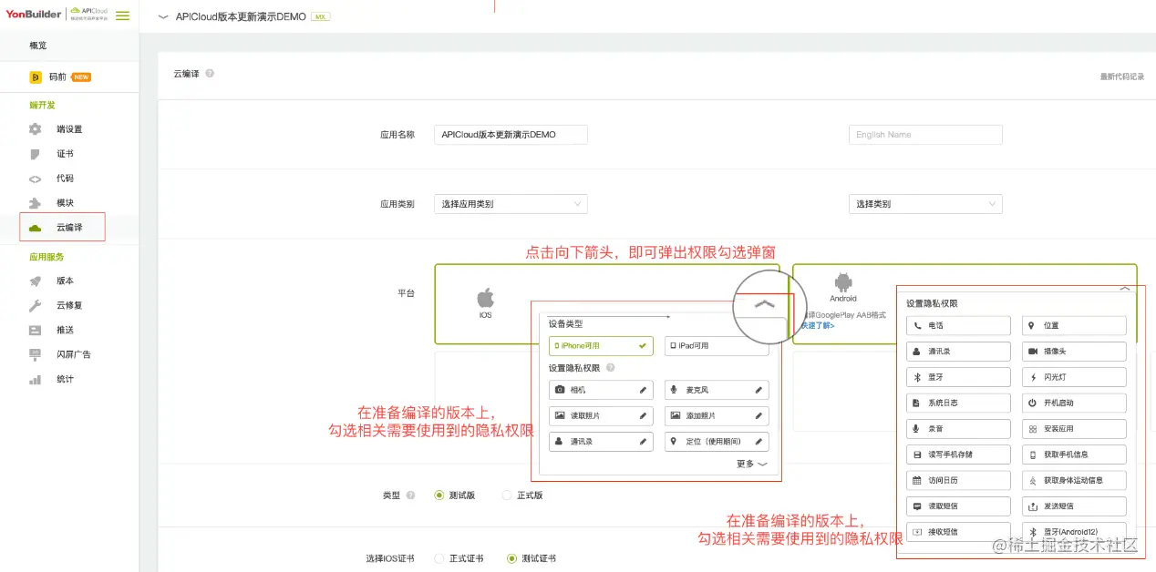1156x572 pixels.
Task: Focus the 应用名称 input field
Action: pyautogui.click(x=511, y=135)
